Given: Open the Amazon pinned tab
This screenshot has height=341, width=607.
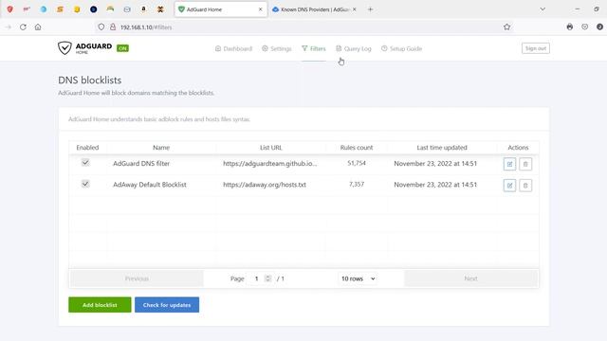Looking at the screenshot, I should coord(143,9).
